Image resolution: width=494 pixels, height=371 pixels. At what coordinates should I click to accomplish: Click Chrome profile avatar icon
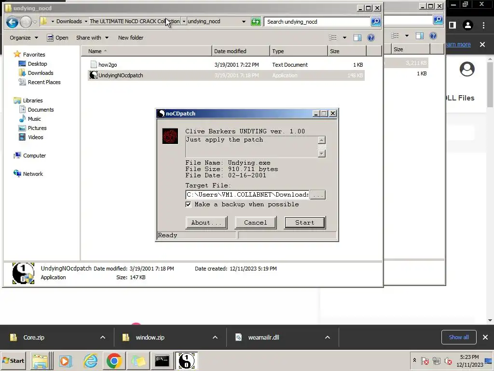click(468, 25)
